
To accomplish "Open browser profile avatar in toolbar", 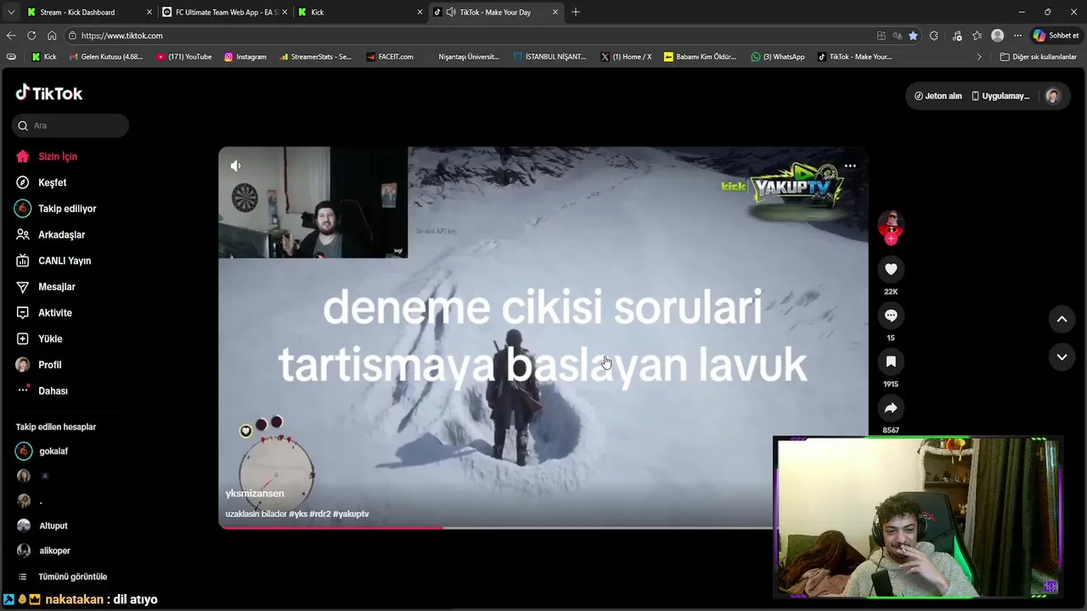I will [998, 36].
